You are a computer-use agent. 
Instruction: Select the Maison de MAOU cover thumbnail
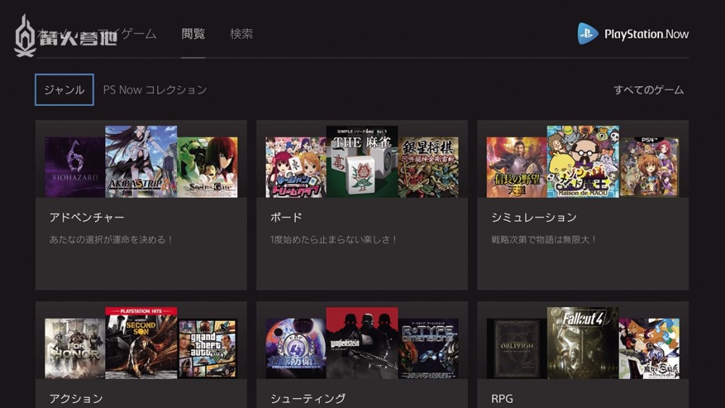(583, 162)
